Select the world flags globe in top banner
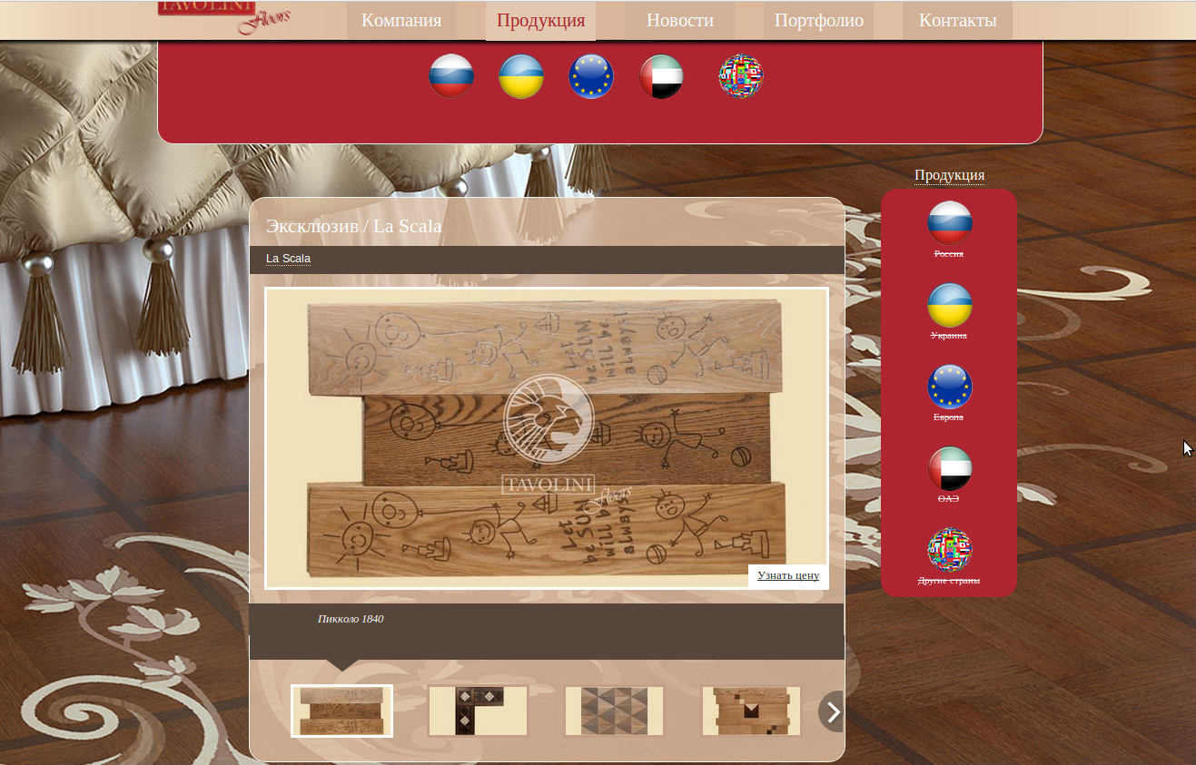The width and height of the screenshot is (1196, 765). tap(741, 76)
